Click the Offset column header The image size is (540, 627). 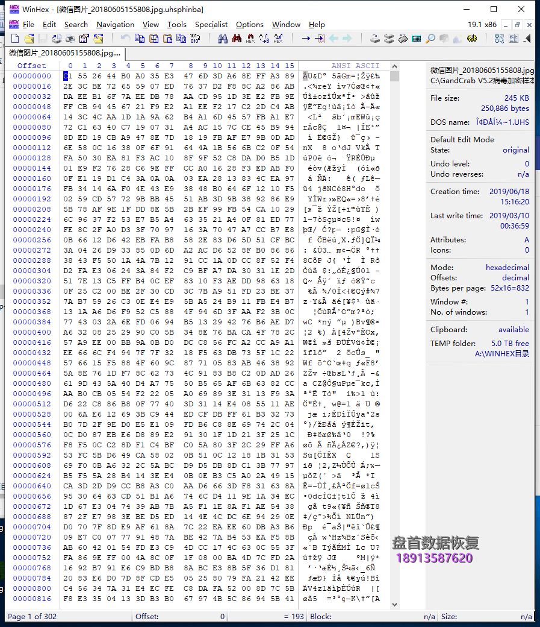point(31,66)
